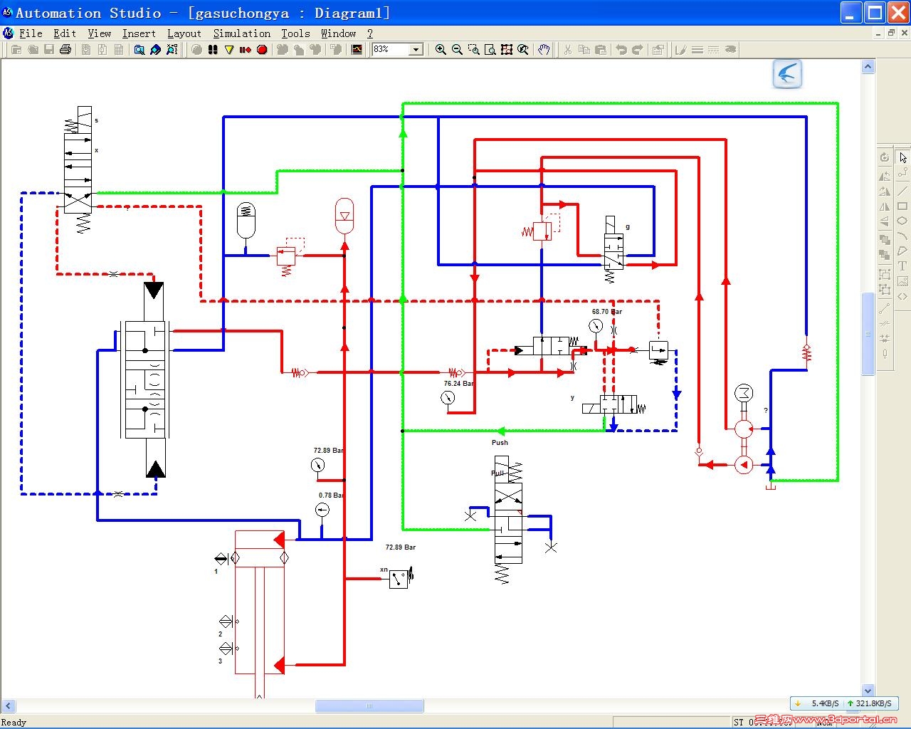Click the Pull button on directional valve
911x729 pixels.
497,473
